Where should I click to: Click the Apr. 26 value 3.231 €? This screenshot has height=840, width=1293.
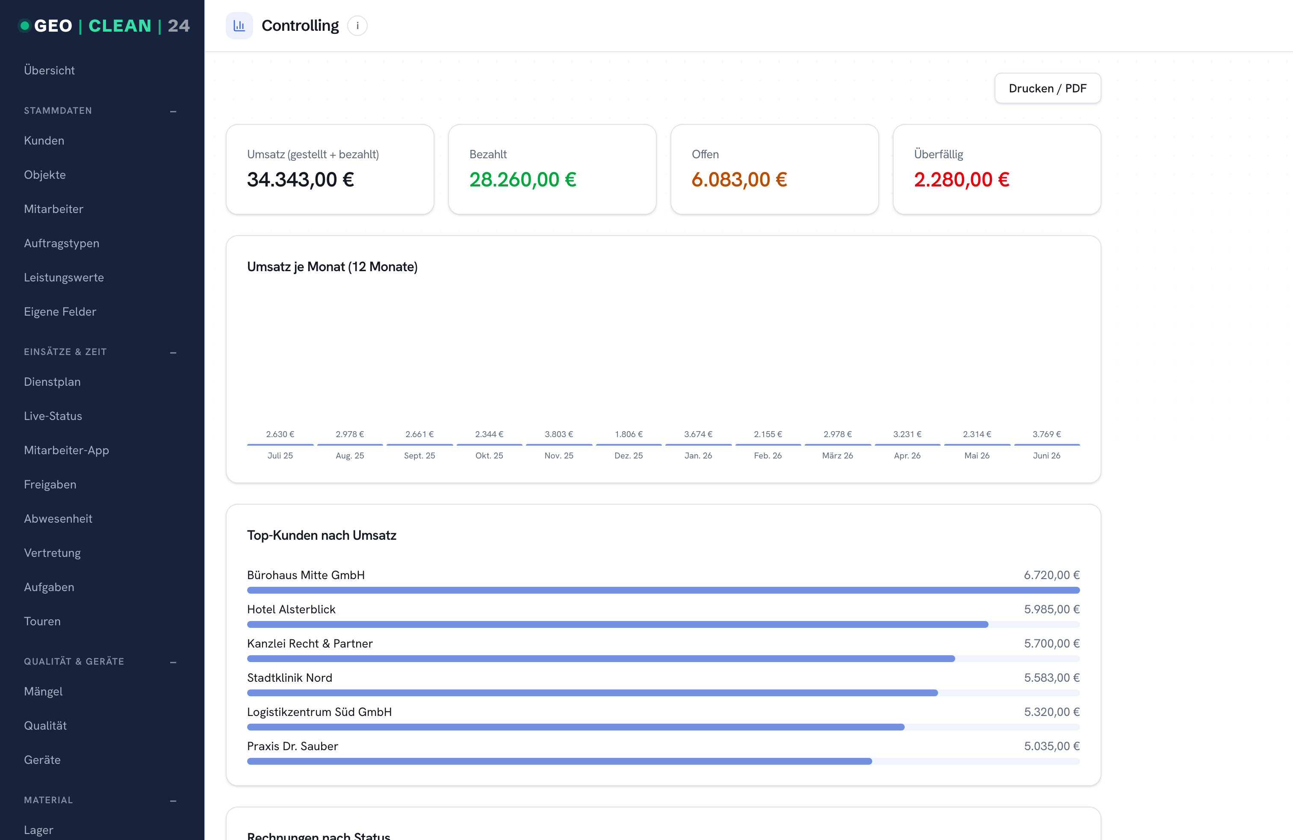(x=907, y=434)
